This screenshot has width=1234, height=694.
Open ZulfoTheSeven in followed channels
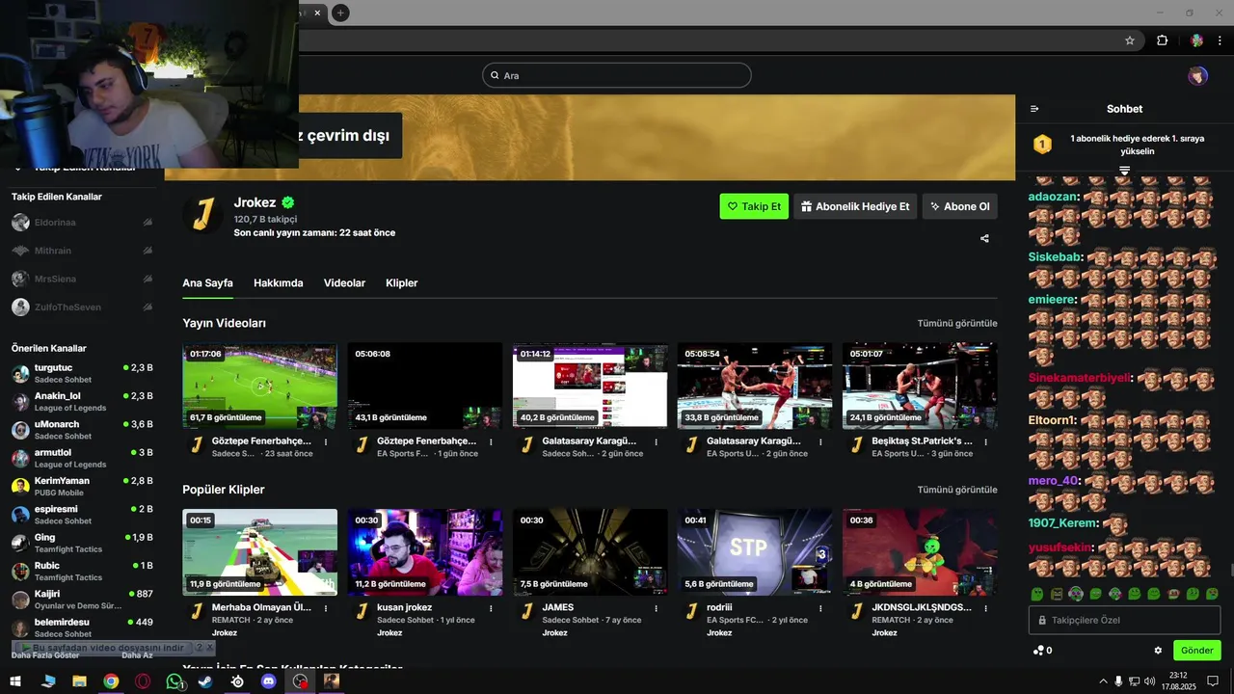click(82, 307)
